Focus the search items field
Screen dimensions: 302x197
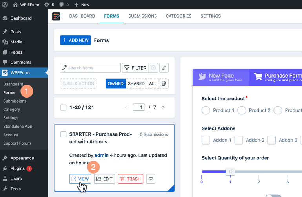point(90,68)
